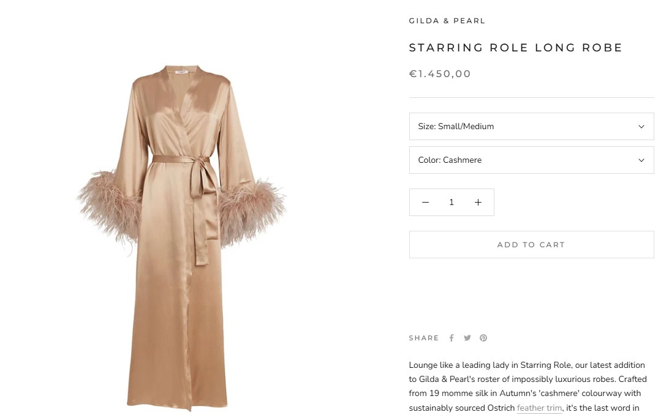Image resolution: width=669 pixels, height=415 pixels.
Task: Click the Color dropdown chevron arrow
Action: tap(641, 160)
